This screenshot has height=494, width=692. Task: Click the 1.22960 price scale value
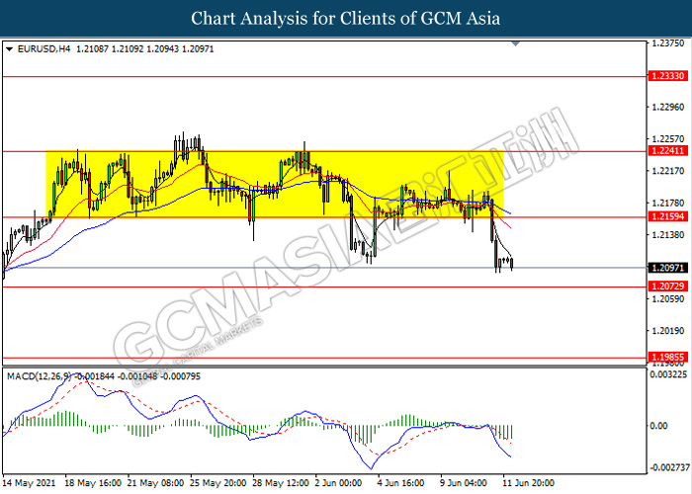point(667,107)
